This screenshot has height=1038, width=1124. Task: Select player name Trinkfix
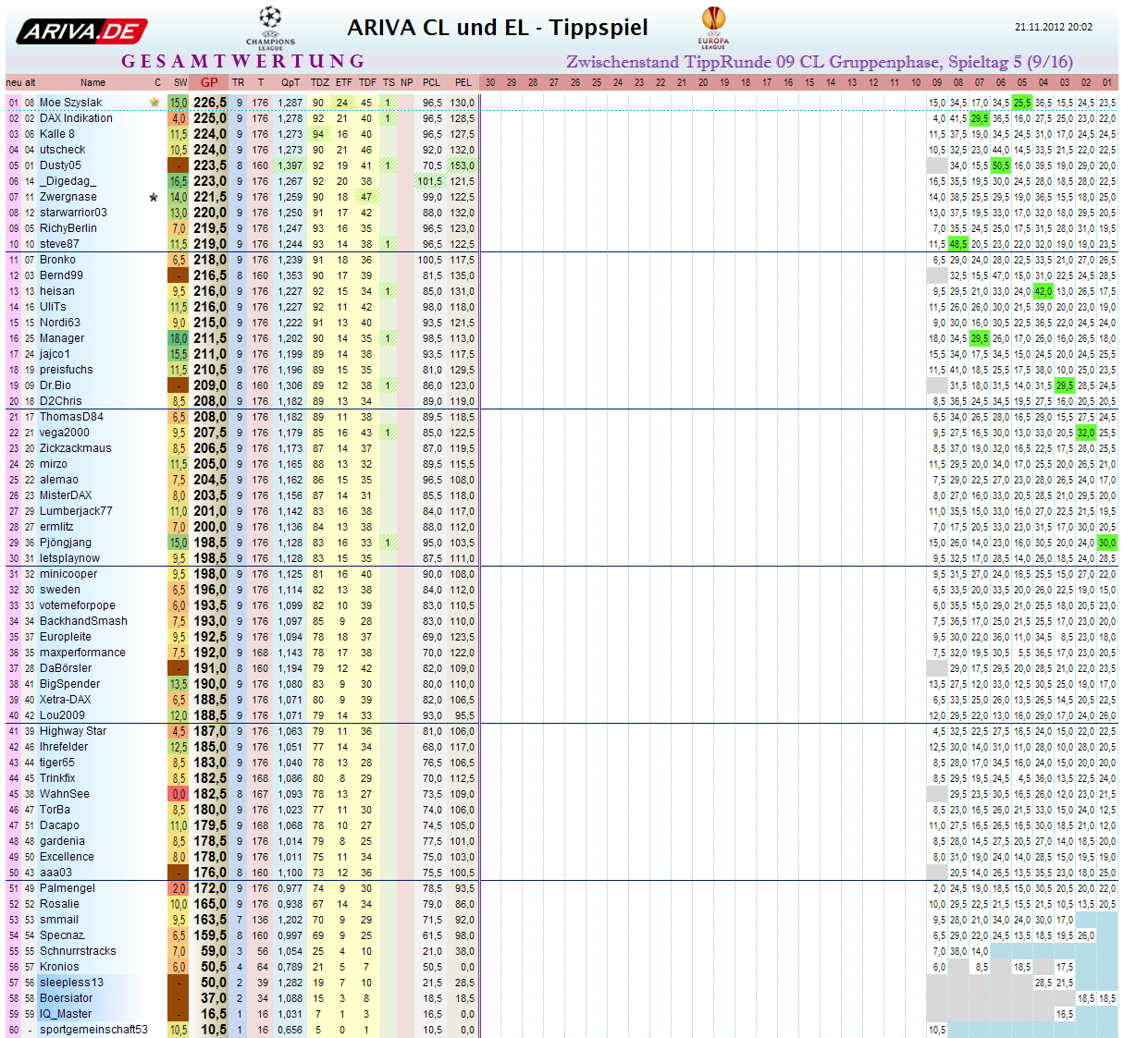pos(57,778)
